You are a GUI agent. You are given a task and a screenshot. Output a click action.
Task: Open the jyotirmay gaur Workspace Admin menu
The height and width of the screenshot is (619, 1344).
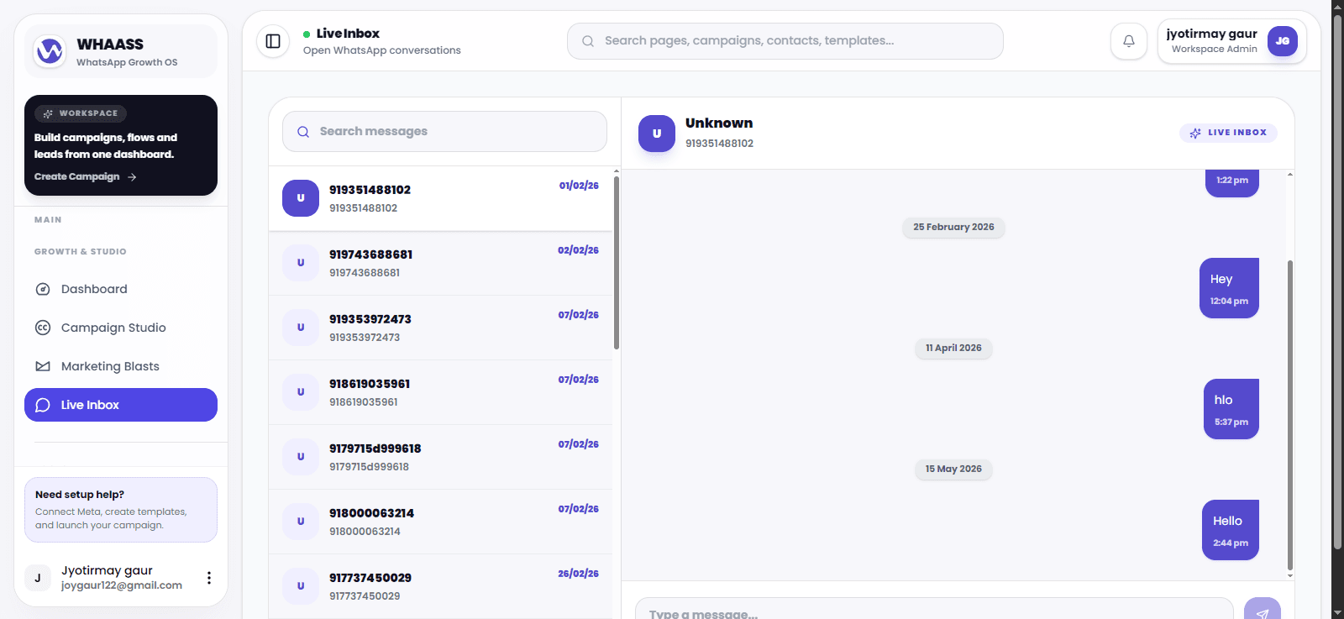point(1232,41)
